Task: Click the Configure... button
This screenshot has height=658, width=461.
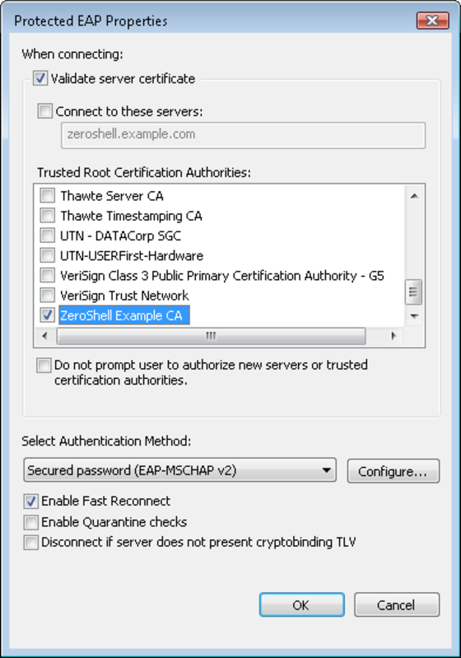Action: pos(393,471)
